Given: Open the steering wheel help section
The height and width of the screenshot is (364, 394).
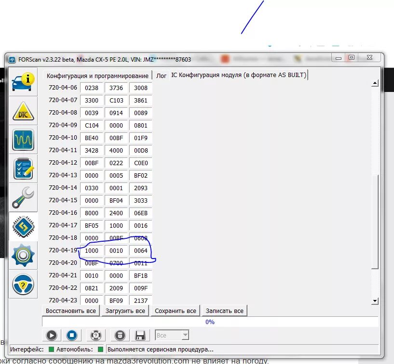Looking at the screenshot, I should pyautogui.click(x=23, y=285).
